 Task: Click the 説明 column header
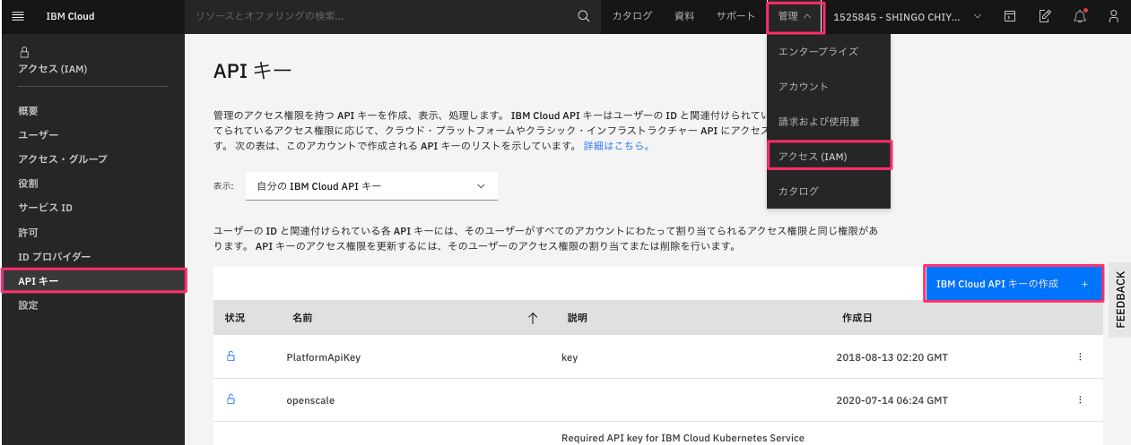point(578,318)
